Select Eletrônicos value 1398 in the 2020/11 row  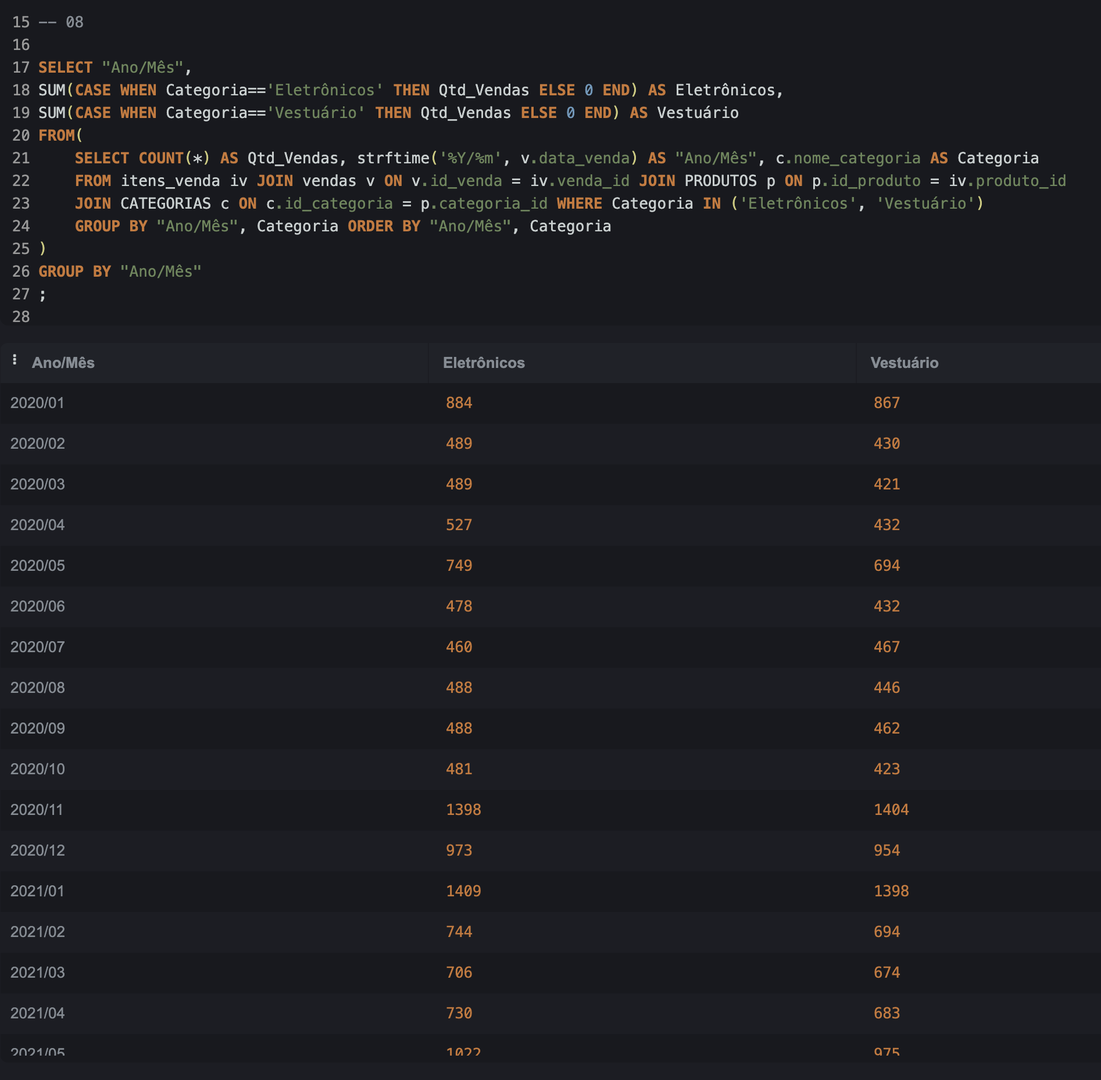pos(463,810)
